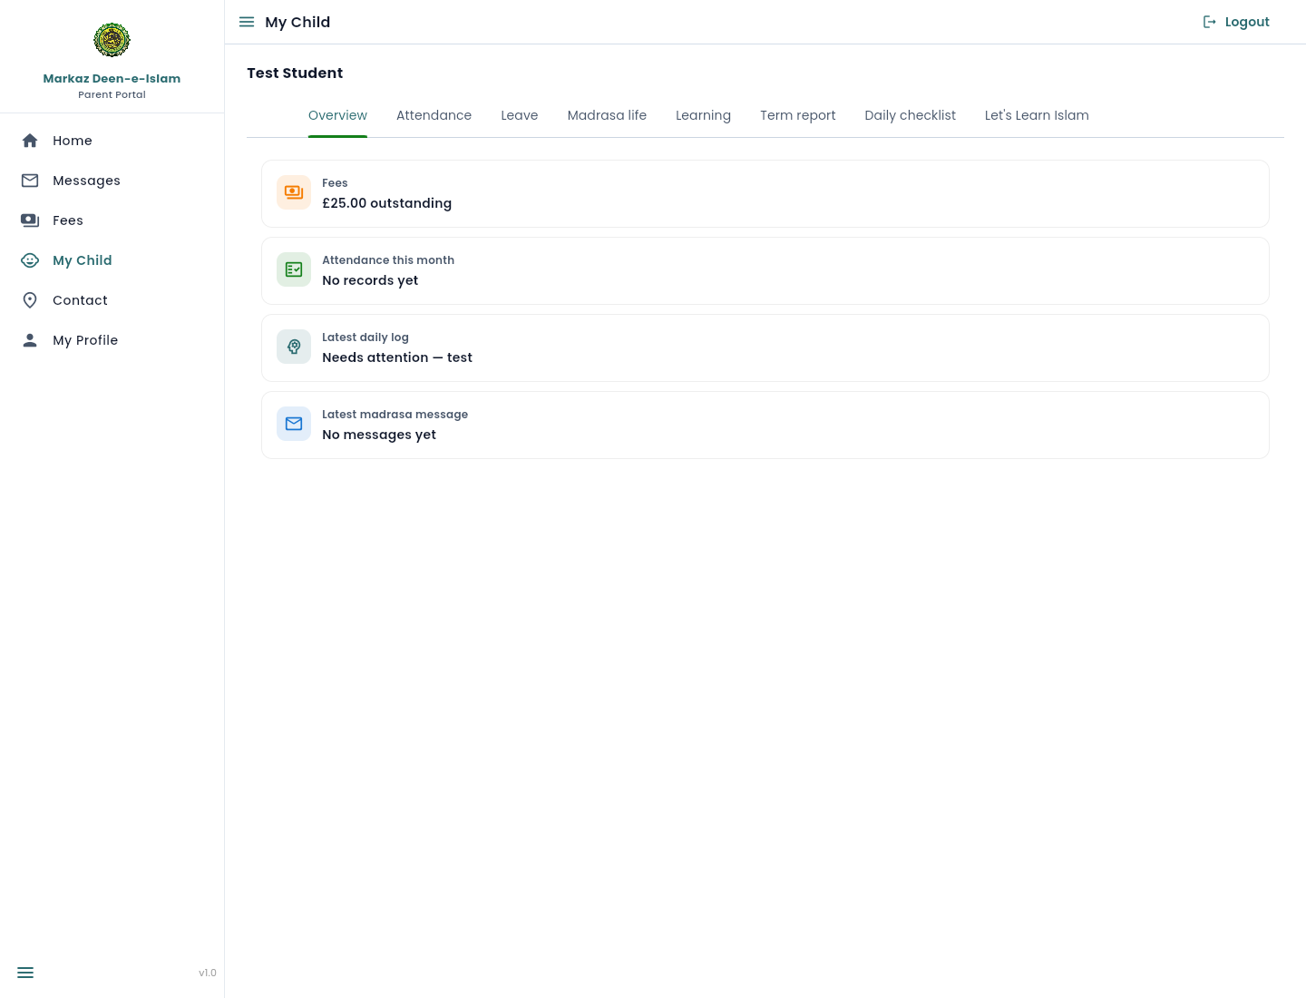
Task: Open the Leave tab
Action: click(x=520, y=115)
